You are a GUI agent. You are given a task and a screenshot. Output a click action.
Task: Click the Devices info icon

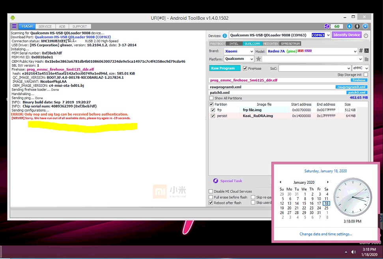[224, 35]
